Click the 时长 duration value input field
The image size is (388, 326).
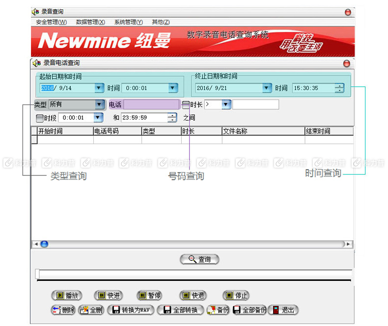255,104
